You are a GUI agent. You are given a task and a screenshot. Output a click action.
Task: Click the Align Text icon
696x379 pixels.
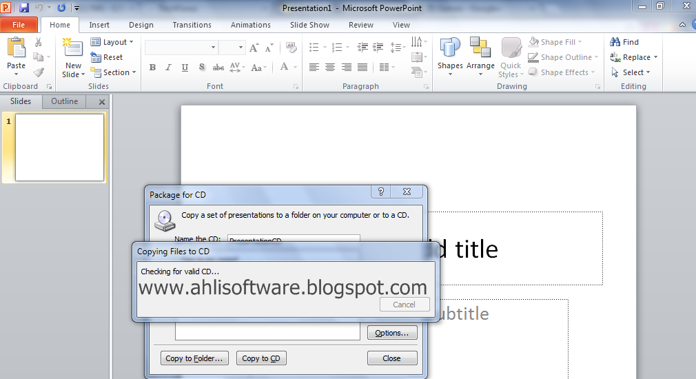coord(418,57)
